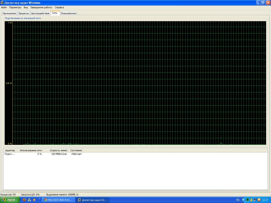Click the second quick launch icon
This screenshot has width=271, height=203.
29,200
